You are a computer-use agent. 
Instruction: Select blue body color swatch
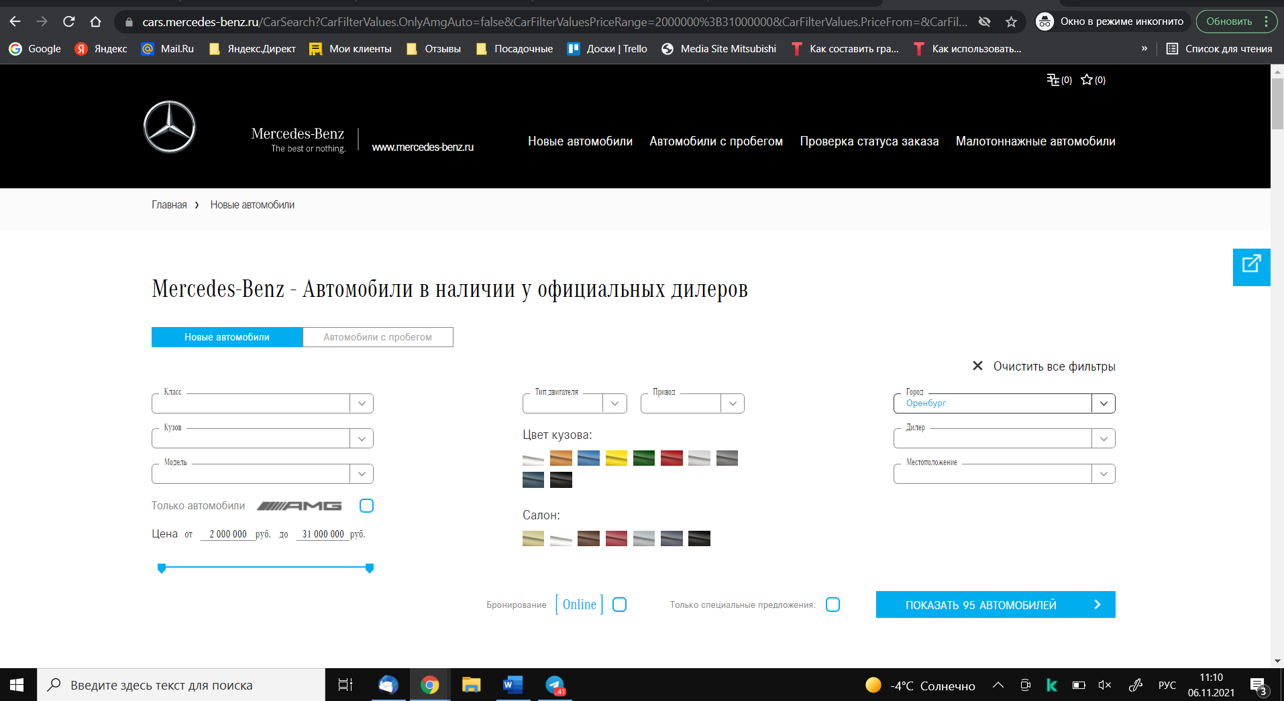tap(588, 458)
